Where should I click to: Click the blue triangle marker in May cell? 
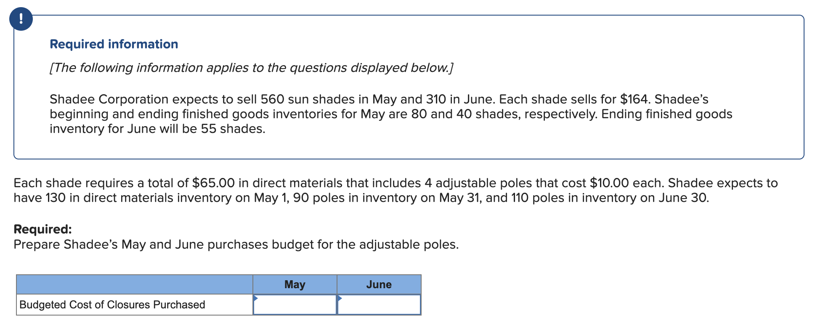click(x=255, y=298)
